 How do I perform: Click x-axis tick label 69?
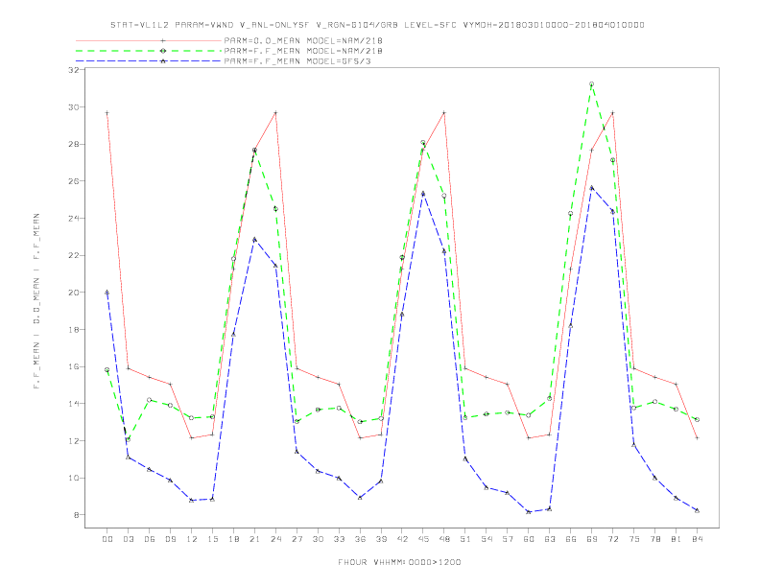(592, 539)
